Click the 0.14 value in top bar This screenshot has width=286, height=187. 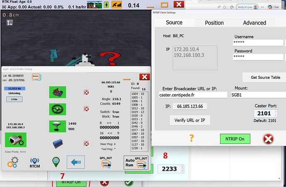(134, 5)
